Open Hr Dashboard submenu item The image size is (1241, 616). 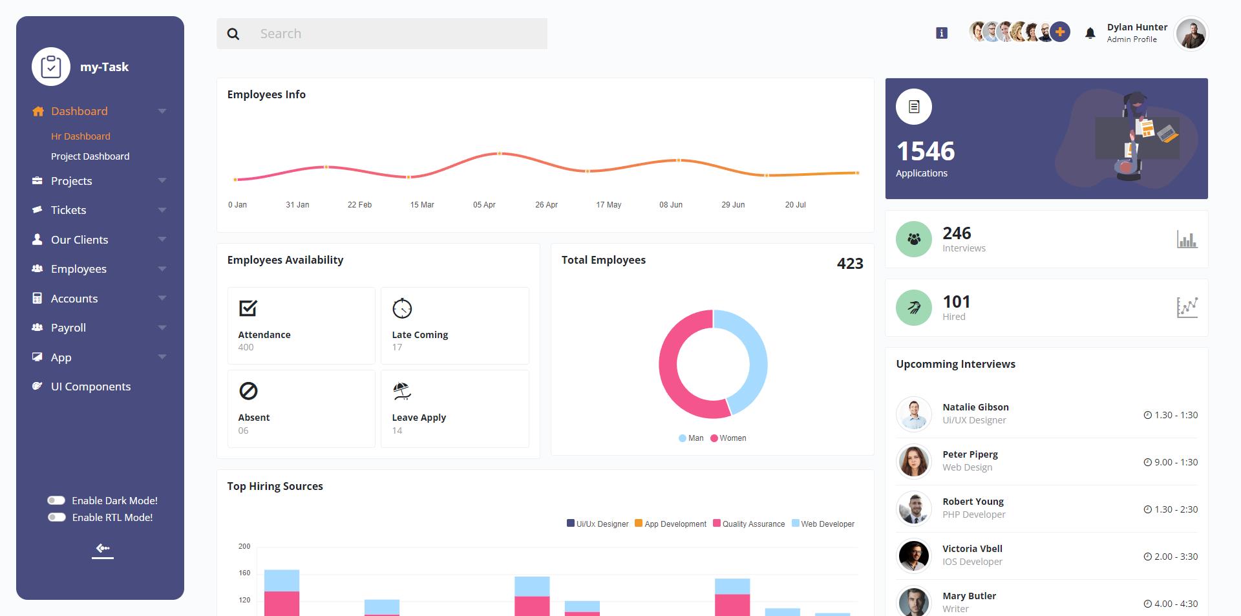[x=81, y=136]
